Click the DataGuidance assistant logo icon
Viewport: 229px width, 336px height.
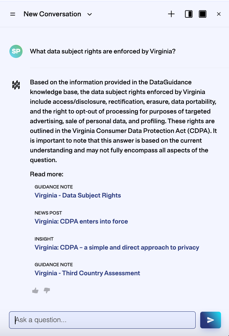(x=15, y=84)
